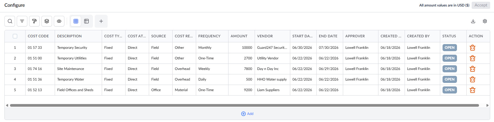
Task: Tick the select-all header checkbox
Action: 15,36
